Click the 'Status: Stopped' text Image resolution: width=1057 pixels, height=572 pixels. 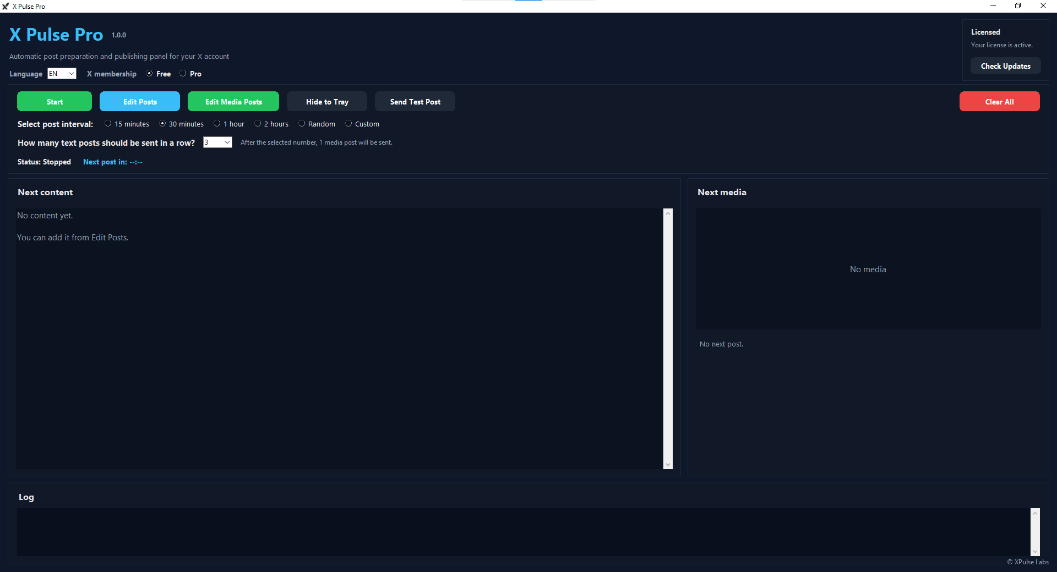click(44, 162)
